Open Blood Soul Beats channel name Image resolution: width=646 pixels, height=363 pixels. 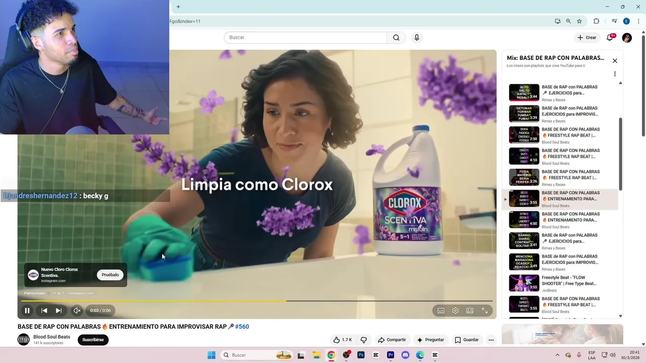(x=51, y=337)
